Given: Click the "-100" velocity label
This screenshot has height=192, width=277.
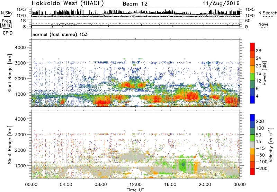Looking at the screenshot, I should pos(261,162).
